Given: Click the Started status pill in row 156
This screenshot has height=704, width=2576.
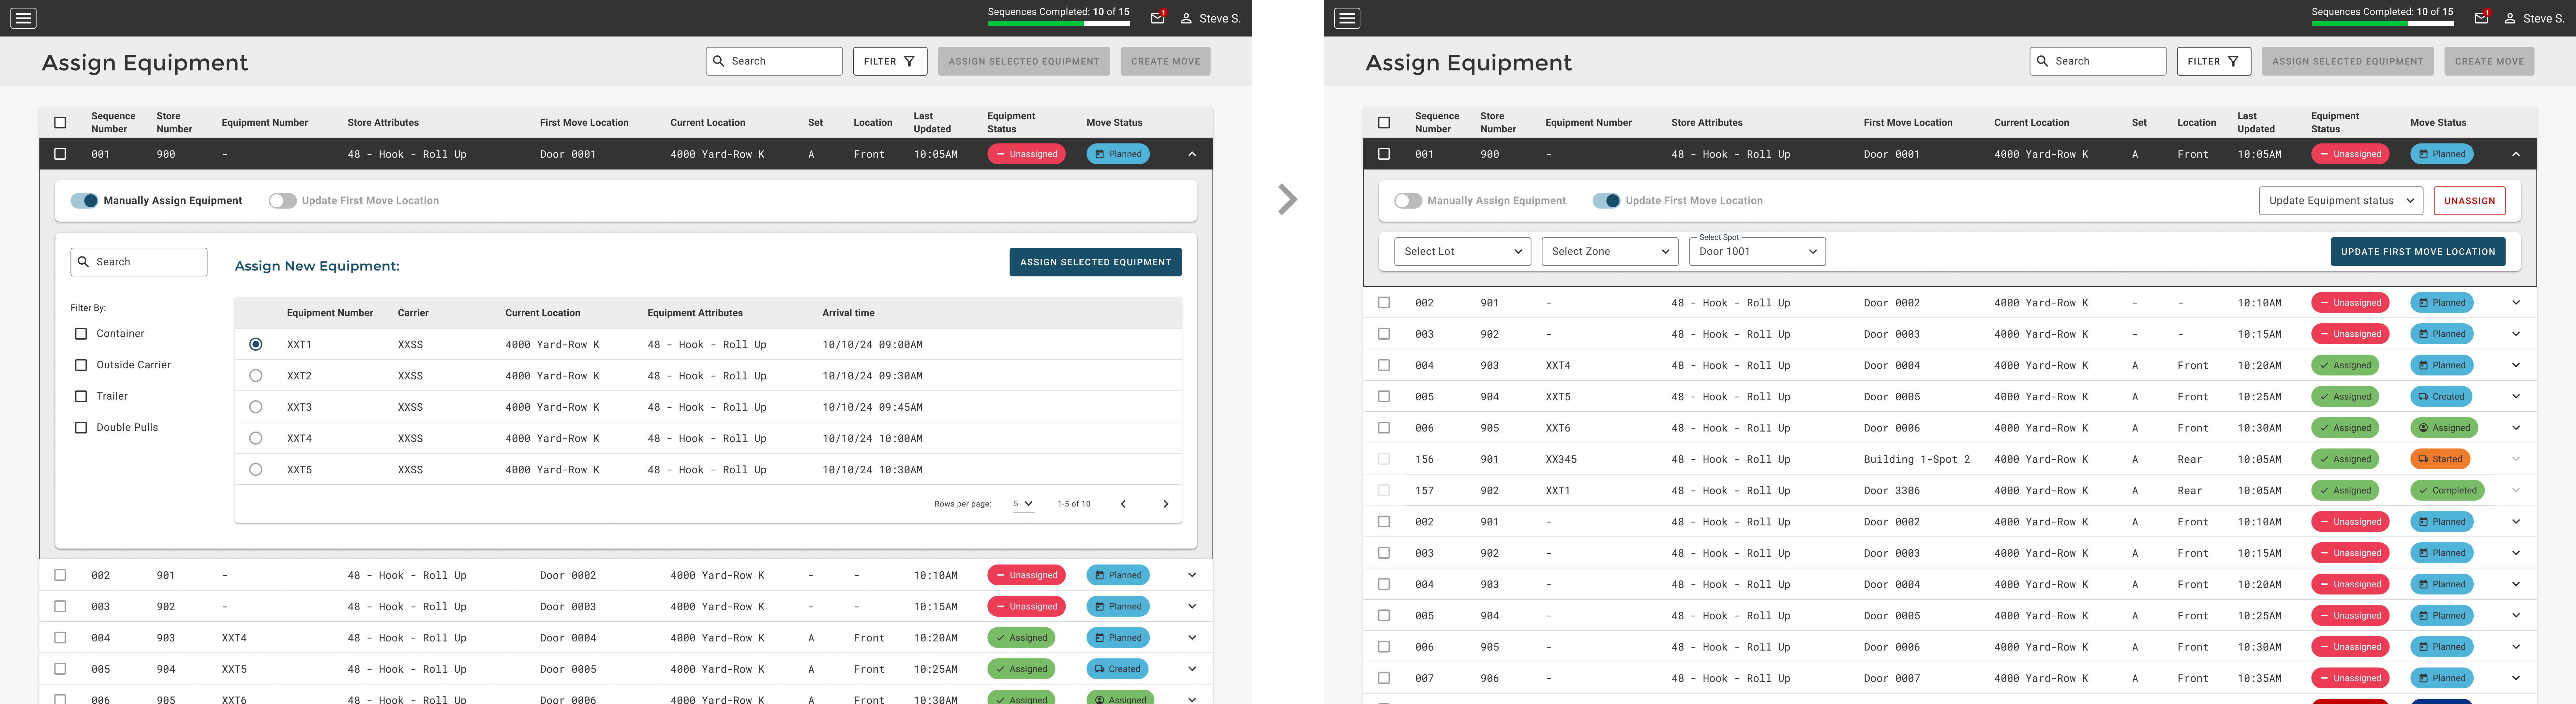Looking at the screenshot, I should tap(2440, 459).
